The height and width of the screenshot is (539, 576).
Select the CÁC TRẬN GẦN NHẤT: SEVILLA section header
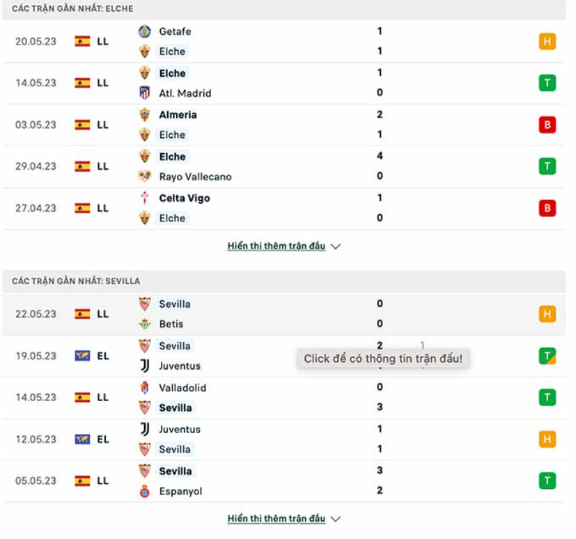77,274
